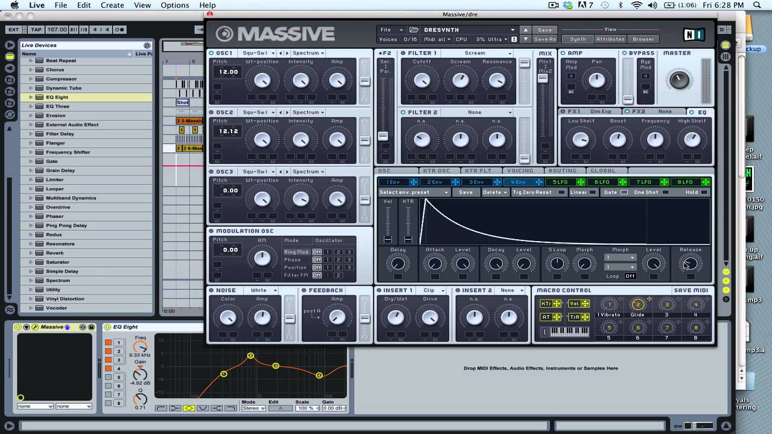
Task: Click the save preset disk icon on Massive device
Action: pyautogui.click(x=92, y=327)
